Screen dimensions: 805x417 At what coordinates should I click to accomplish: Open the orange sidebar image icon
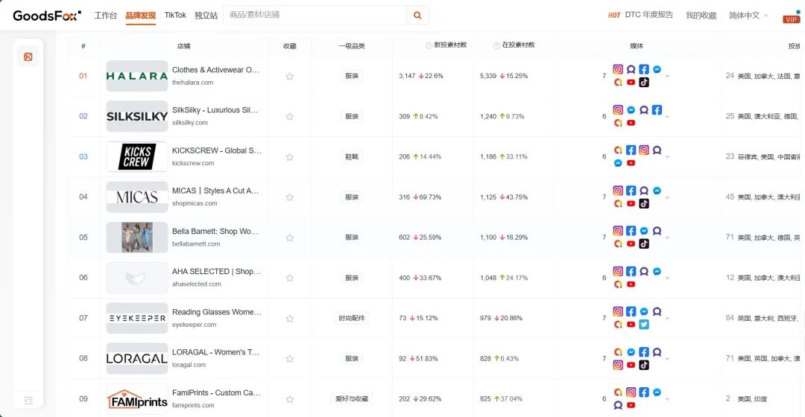tap(28, 57)
